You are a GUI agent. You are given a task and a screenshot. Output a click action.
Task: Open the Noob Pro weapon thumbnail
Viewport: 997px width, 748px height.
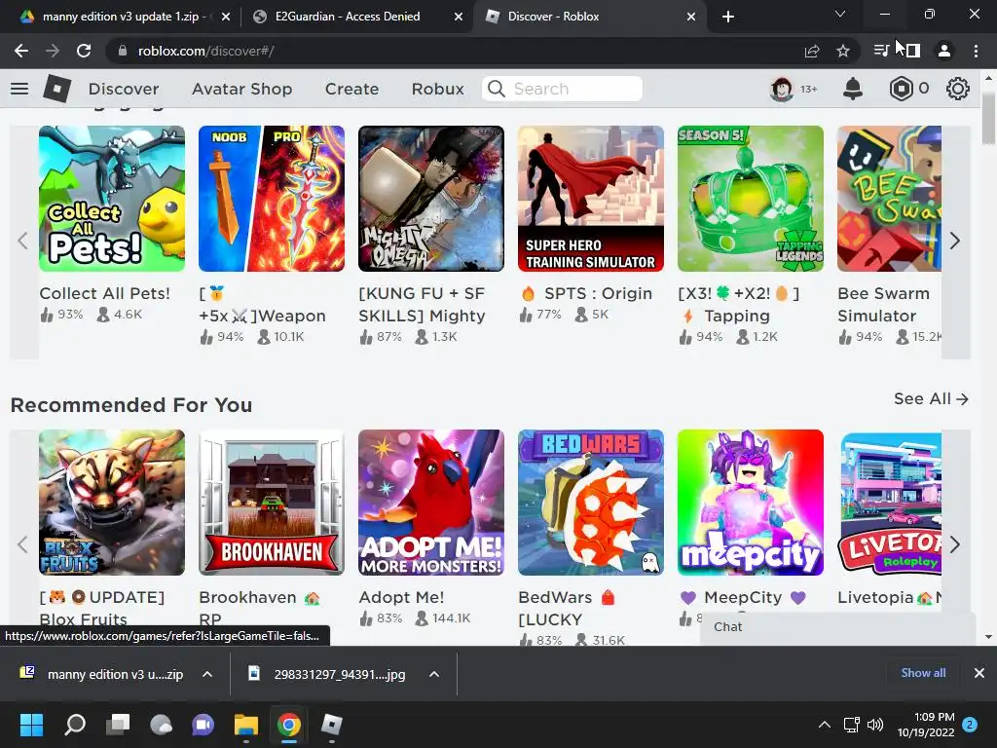point(272,199)
